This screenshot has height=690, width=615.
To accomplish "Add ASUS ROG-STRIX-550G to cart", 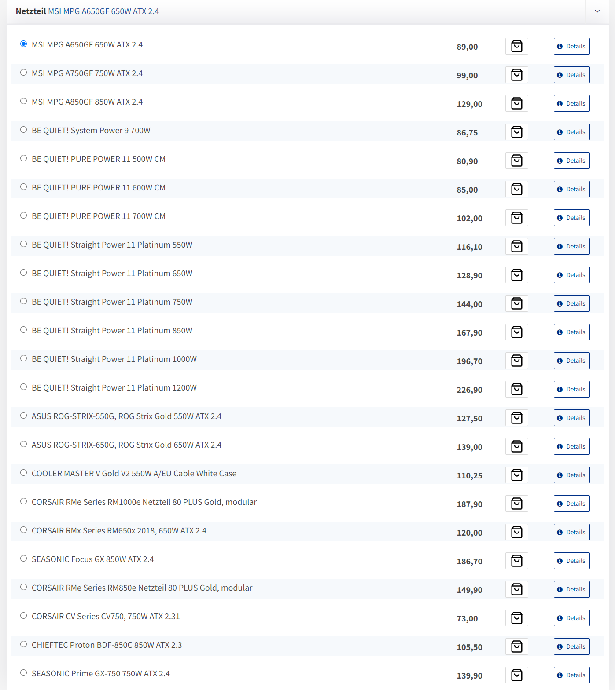I will point(516,418).
